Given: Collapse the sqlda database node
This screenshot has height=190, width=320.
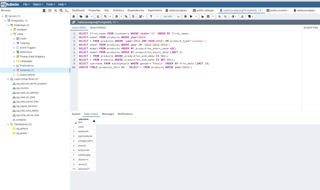Looking at the screenshot, I should coord(11,34).
